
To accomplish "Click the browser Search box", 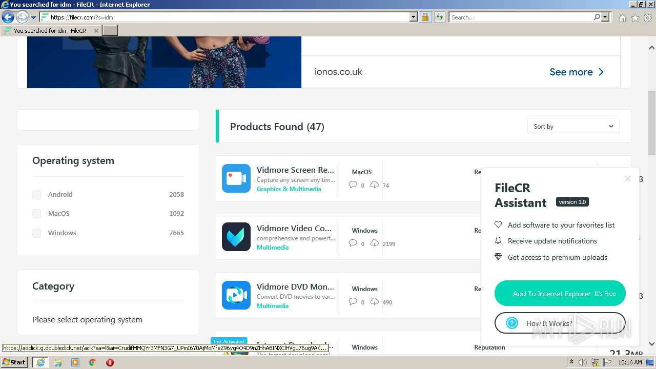I will click(x=520, y=17).
